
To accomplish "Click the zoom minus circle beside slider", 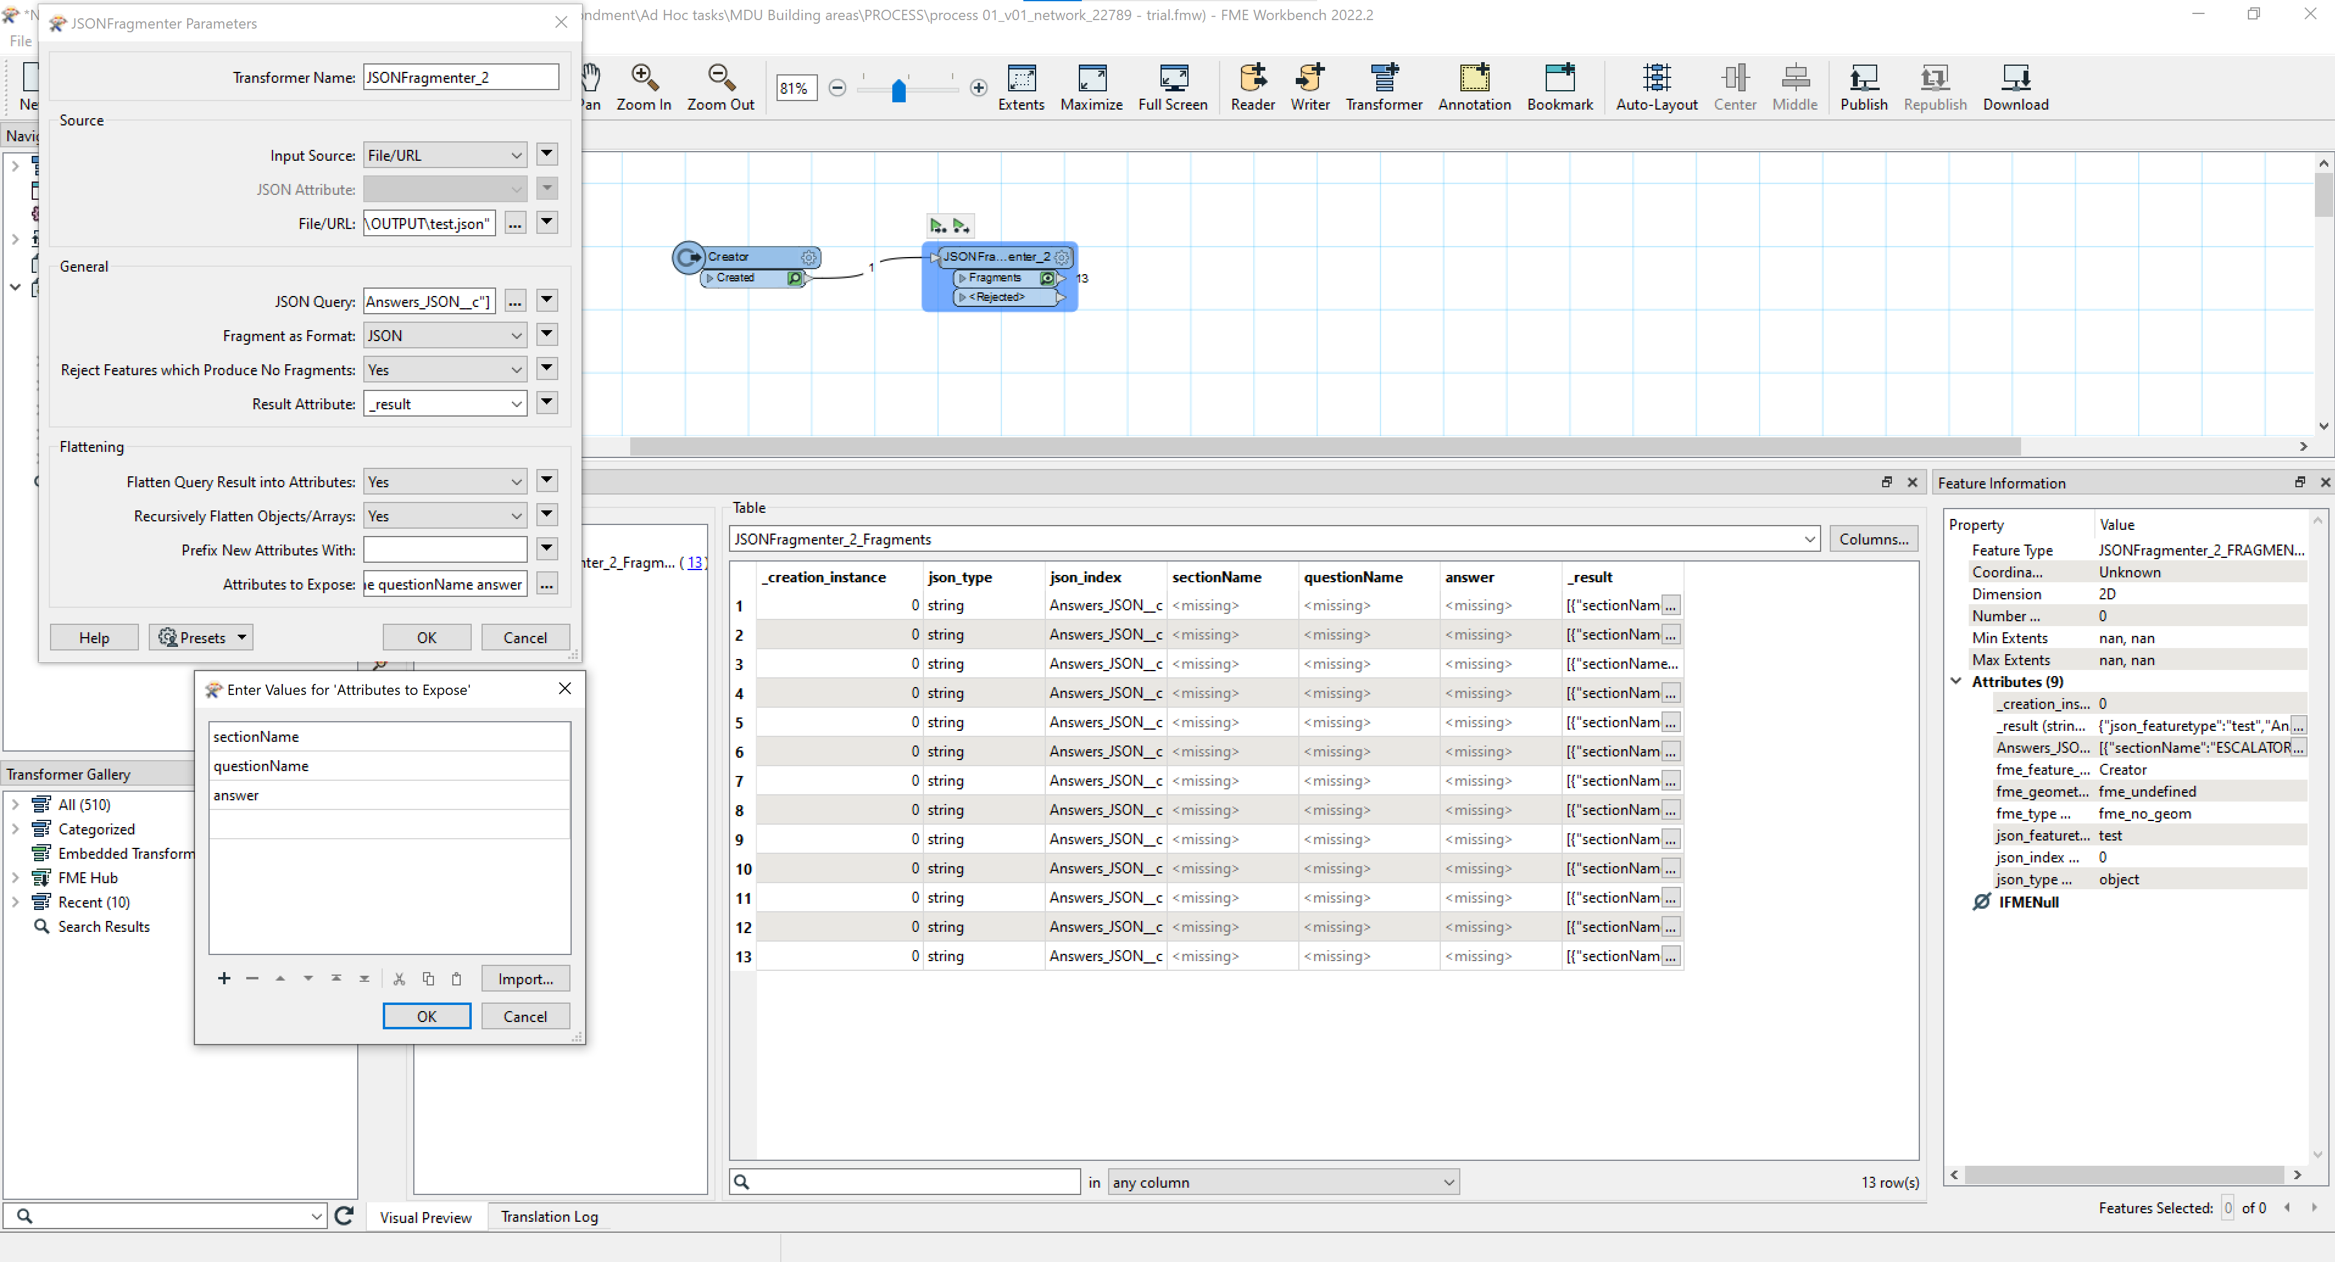I will pos(837,88).
